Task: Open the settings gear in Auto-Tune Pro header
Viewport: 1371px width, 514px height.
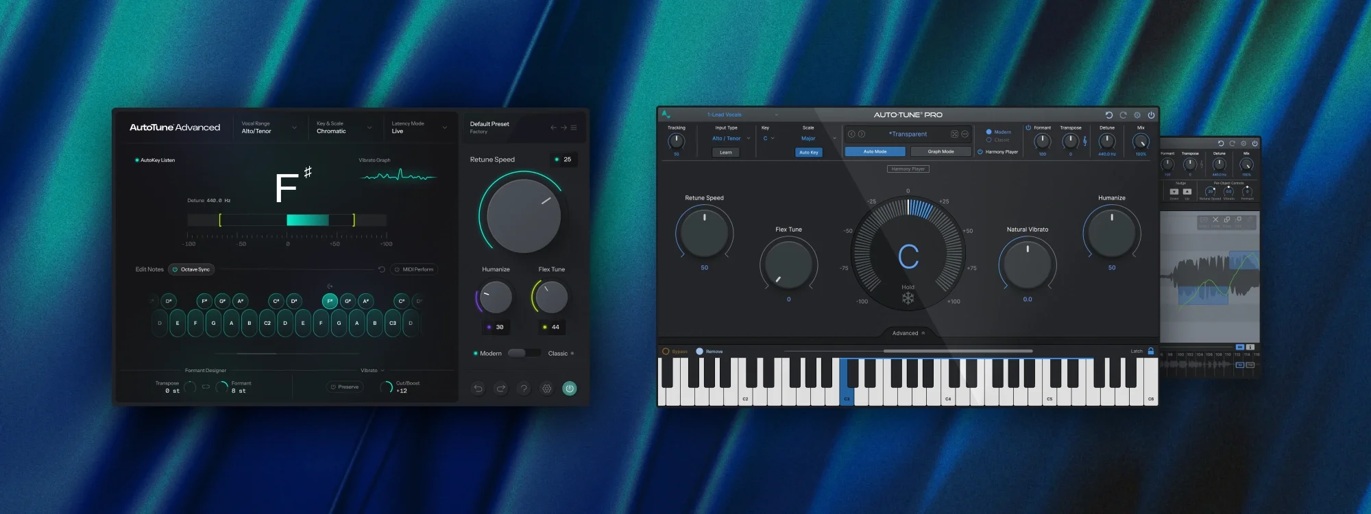Action: pos(1137,115)
